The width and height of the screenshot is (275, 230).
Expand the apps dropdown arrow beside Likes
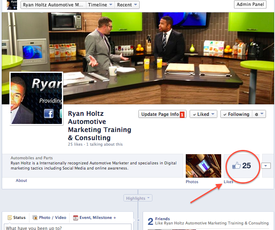click(266, 166)
